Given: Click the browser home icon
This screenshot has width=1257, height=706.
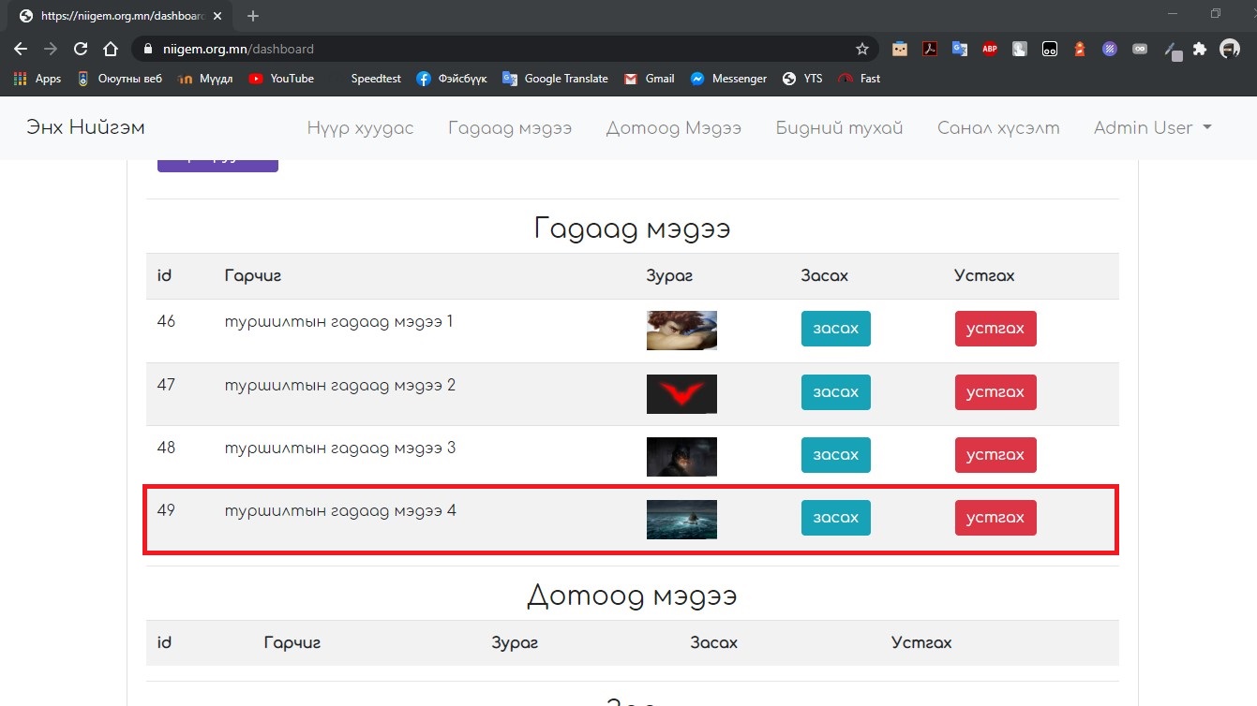Looking at the screenshot, I should pyautogui.click(x=111, y=49).
